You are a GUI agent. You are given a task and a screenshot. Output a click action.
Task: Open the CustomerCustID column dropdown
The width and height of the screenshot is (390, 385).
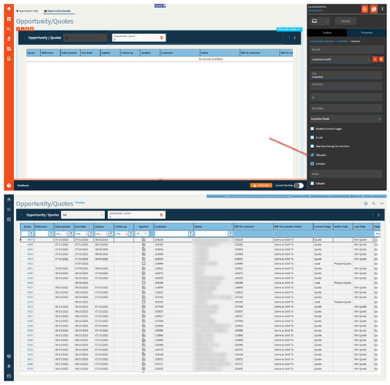(341, 59)
